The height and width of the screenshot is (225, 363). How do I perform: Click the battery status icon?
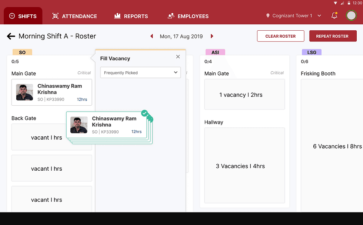coord(349,3)
